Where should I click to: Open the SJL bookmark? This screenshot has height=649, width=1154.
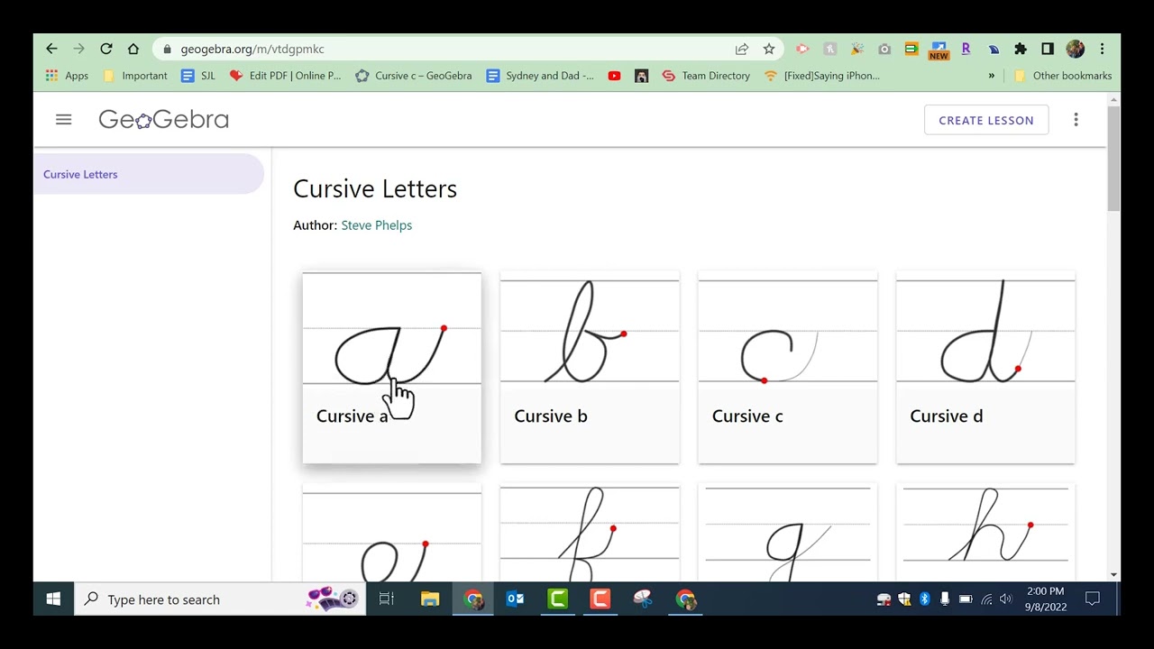pyautogui.click(x=198, y=76)
